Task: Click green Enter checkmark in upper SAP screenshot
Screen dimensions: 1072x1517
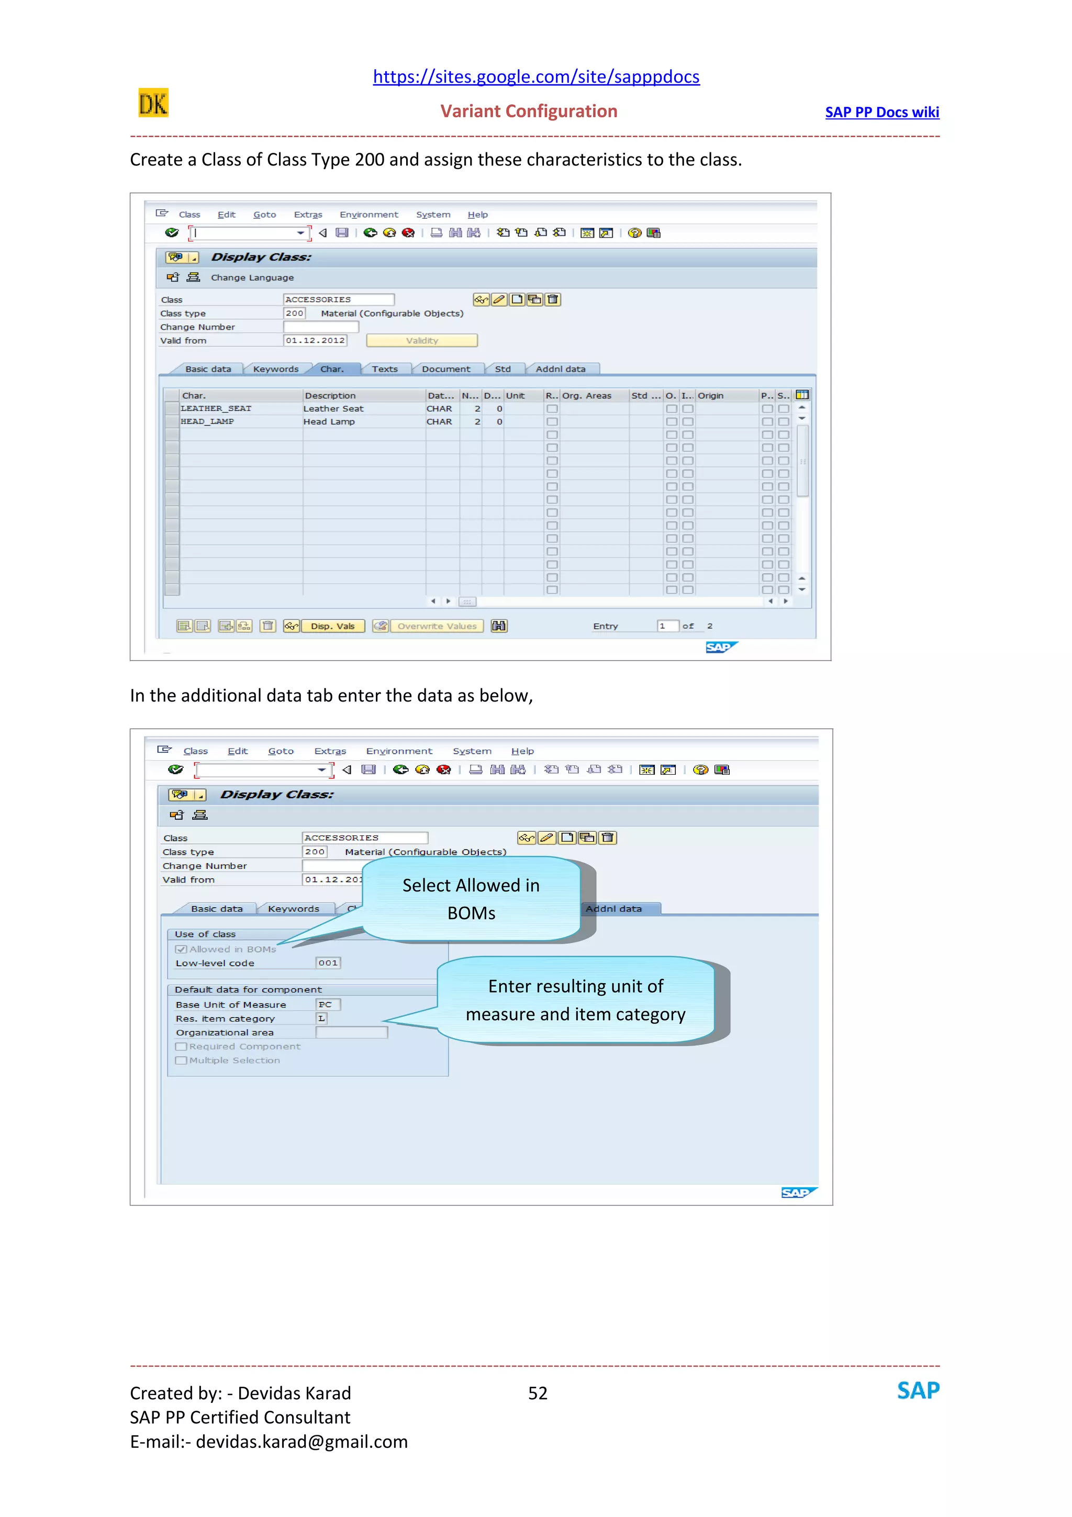Action: (x=172, y=232)
